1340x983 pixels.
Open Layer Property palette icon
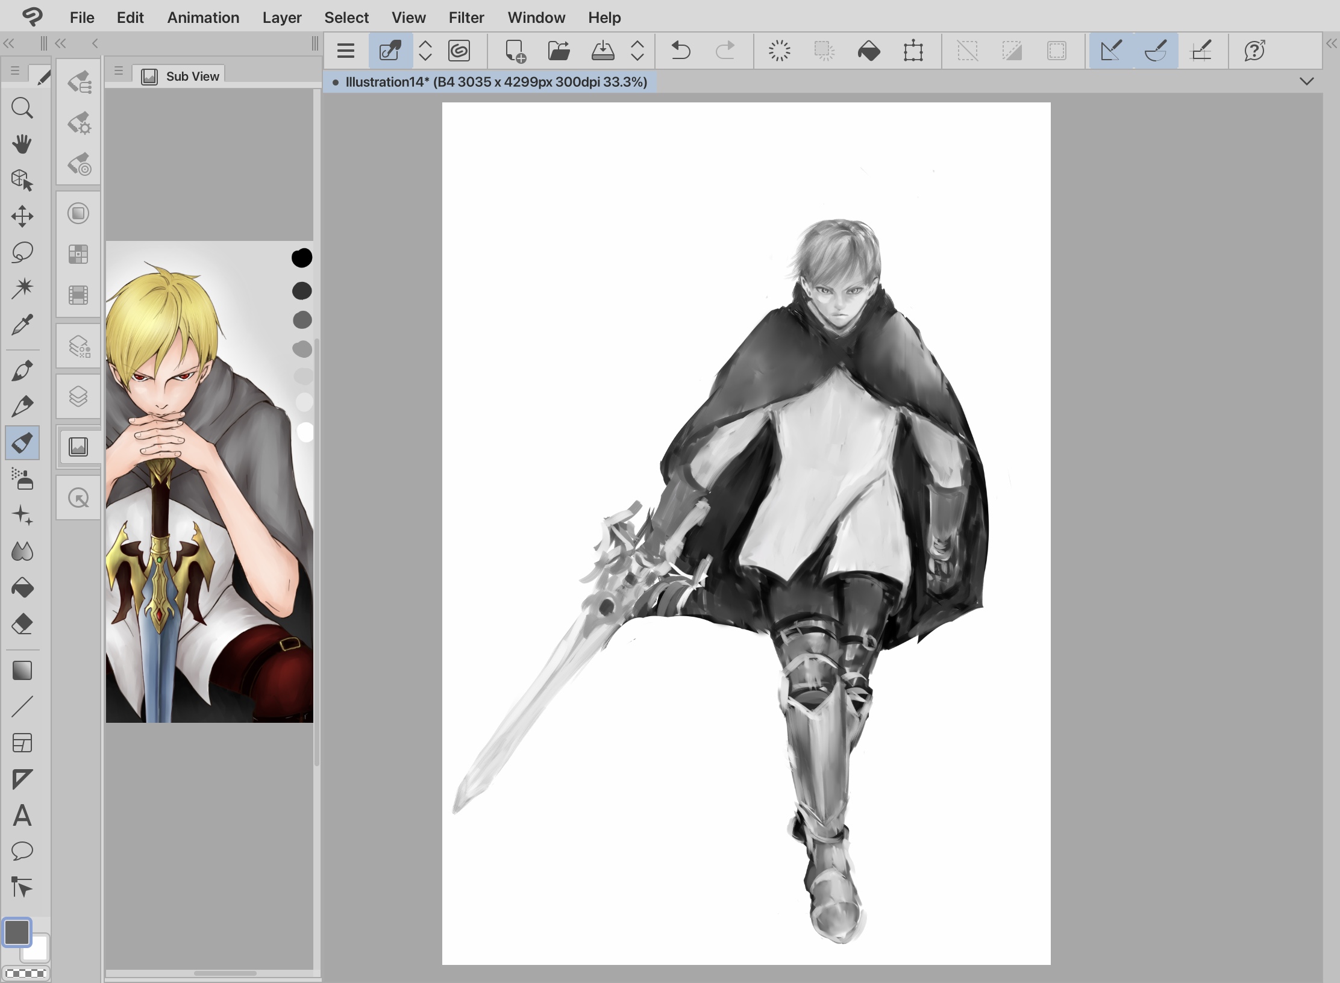tap(79, 346)
